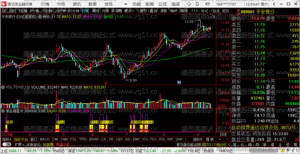The image size is (300, 154).
Task: Click the phone icon beside account number
Action: [197, 4]
